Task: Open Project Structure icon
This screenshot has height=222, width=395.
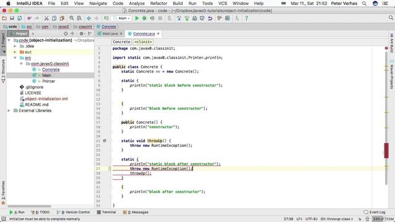Action: [228, 18]
